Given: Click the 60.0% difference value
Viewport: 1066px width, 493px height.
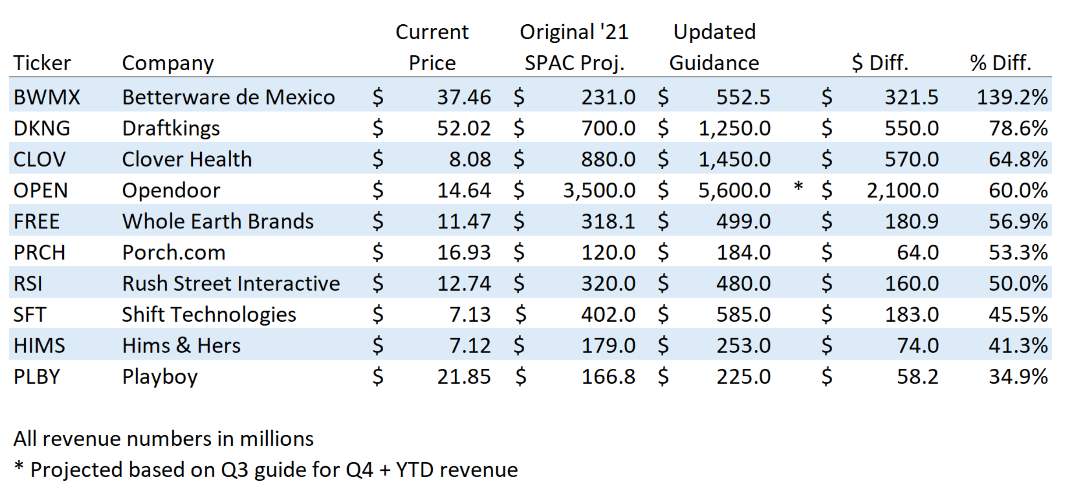Looking at the screenshot, I should point(1018,190).
